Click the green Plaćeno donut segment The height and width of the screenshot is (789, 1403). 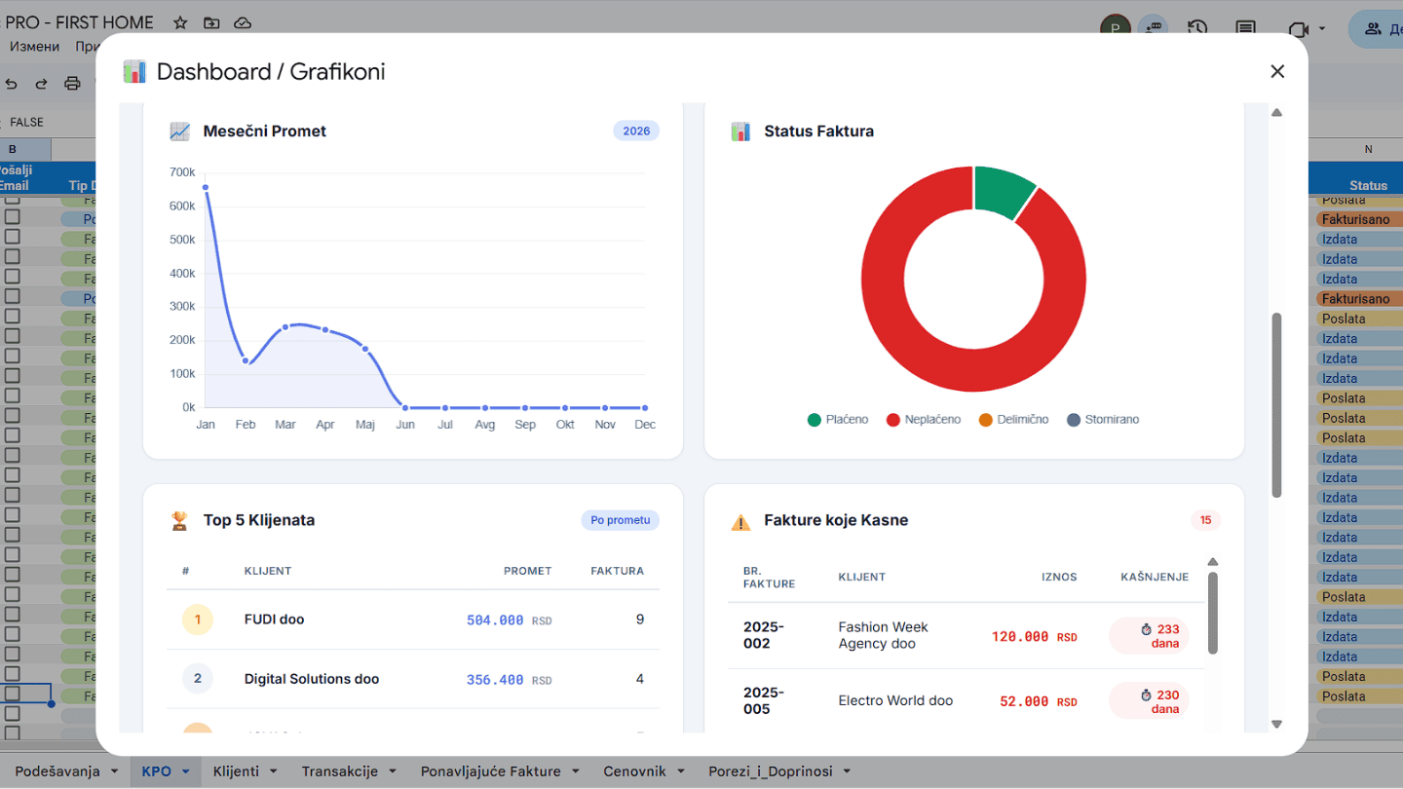pyautogui.click(x=1004, y=190)
